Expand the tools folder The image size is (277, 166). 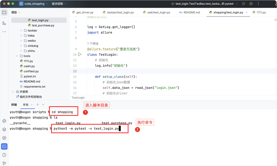(17, 56)
